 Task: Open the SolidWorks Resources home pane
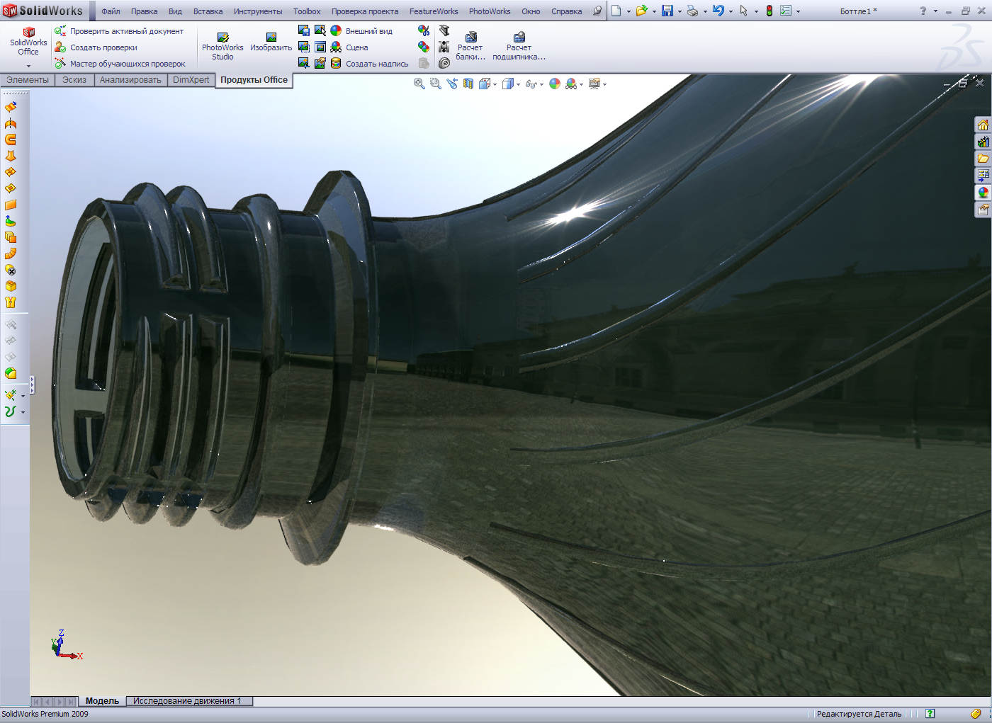tap(983, 125)
